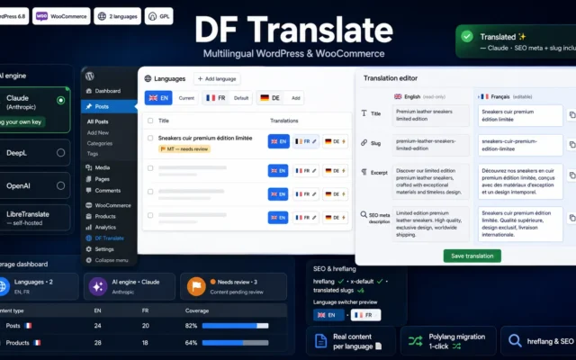Generate DE translation on second row
Screen dimensions: 576x360
pyautogui.click(x=336, y=171)
